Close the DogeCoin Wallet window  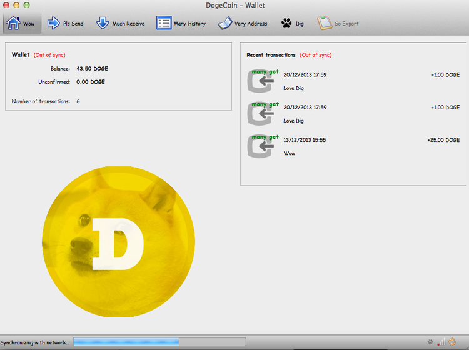click(6, 5)
